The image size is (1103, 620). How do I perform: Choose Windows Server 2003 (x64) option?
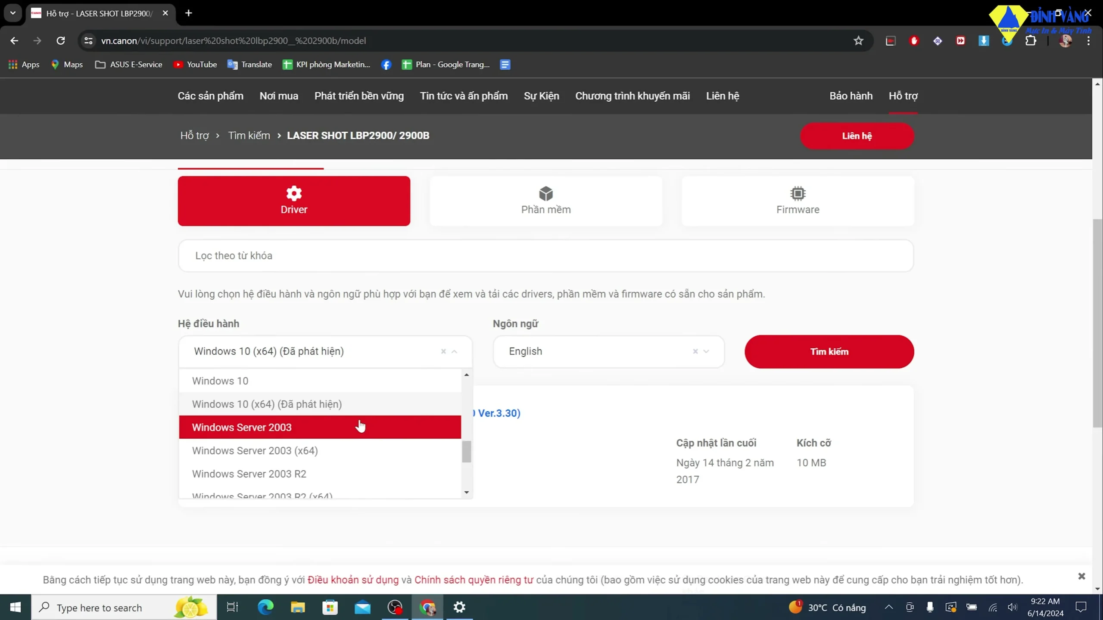click(x=320, y=450)
